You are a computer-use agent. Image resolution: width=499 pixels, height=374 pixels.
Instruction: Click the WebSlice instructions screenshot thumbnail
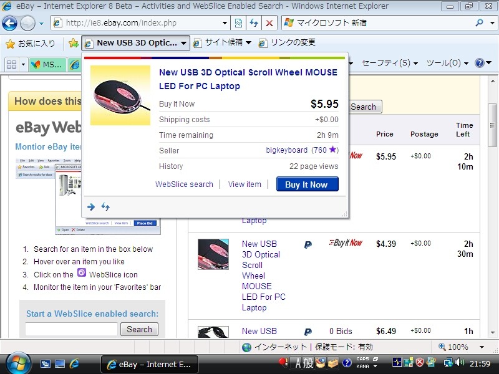(x=88, y=196)
